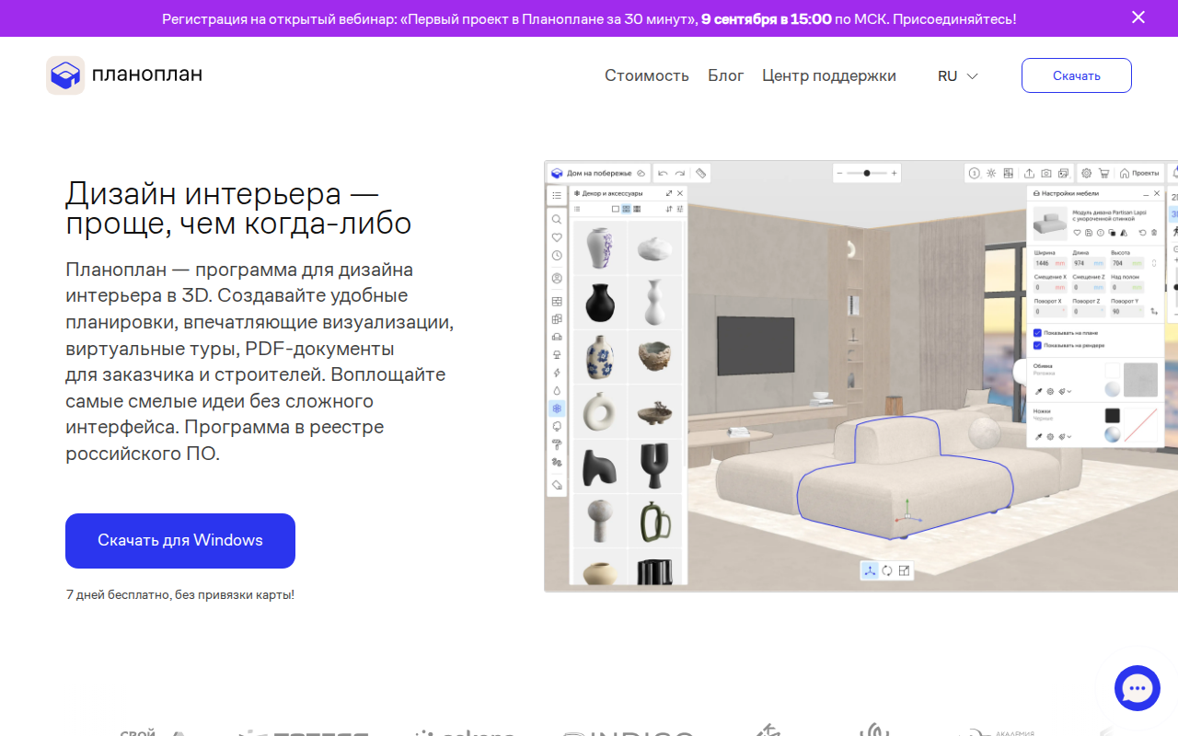Click the cloud sync icon beside project name
The width and height of the screenshot is (1178, 736).
(x=641, y=173)
